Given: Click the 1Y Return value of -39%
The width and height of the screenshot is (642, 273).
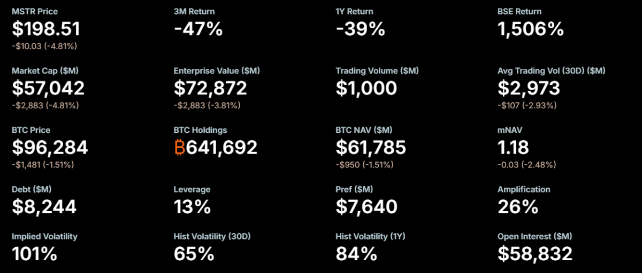Looking at the screenshot, I should [360, 29].
